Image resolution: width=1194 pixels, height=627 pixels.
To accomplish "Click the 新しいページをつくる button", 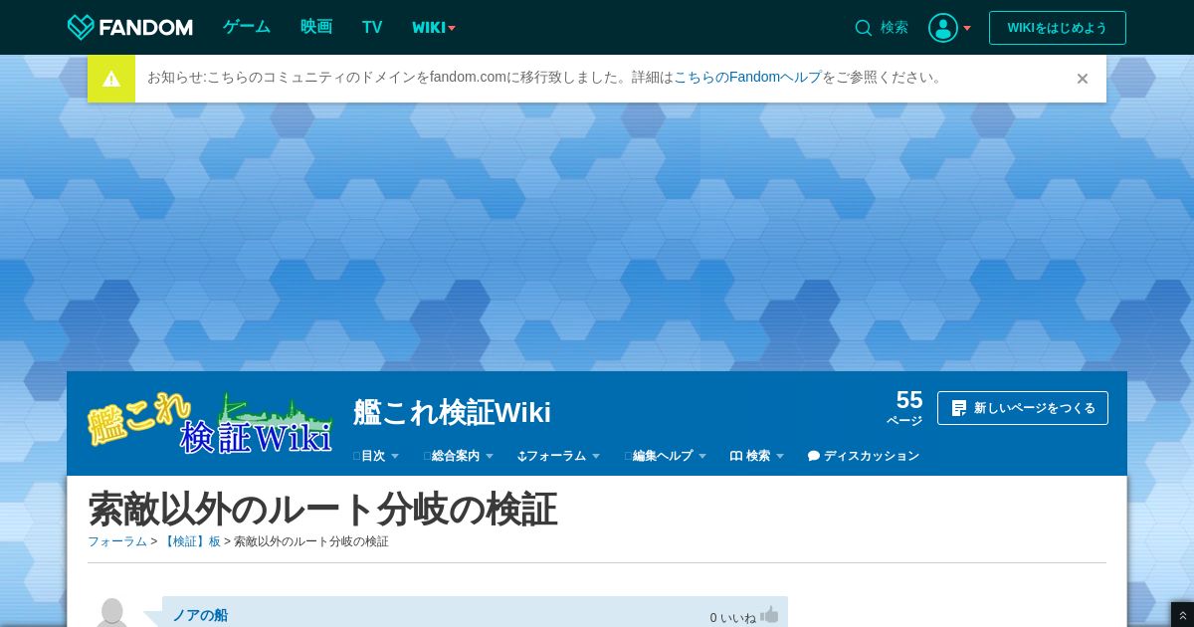I will (1023, 408).
